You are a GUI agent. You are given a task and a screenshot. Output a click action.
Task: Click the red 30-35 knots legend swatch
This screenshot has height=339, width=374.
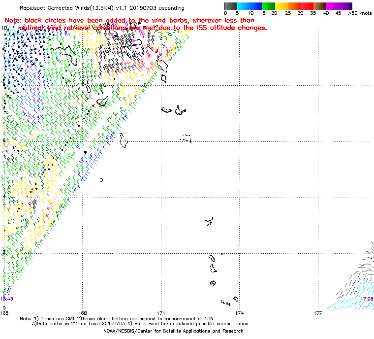(x=307, y=6)
